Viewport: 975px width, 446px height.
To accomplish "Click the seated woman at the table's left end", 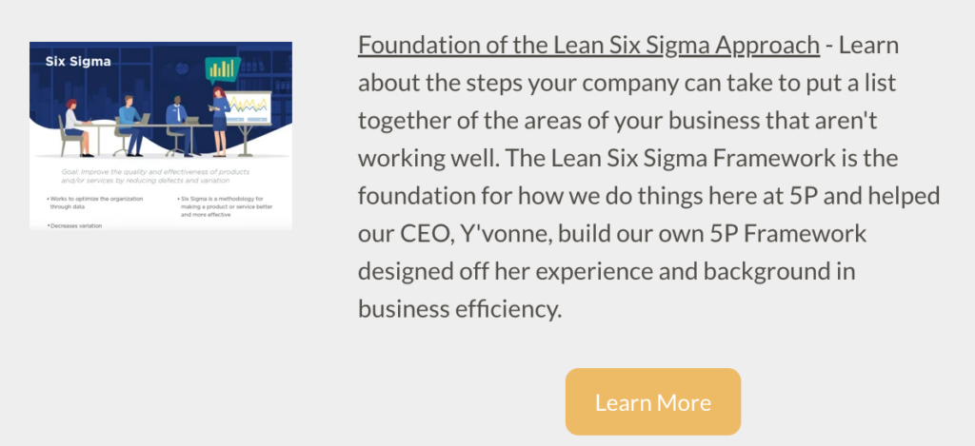I will pos(76,128).
